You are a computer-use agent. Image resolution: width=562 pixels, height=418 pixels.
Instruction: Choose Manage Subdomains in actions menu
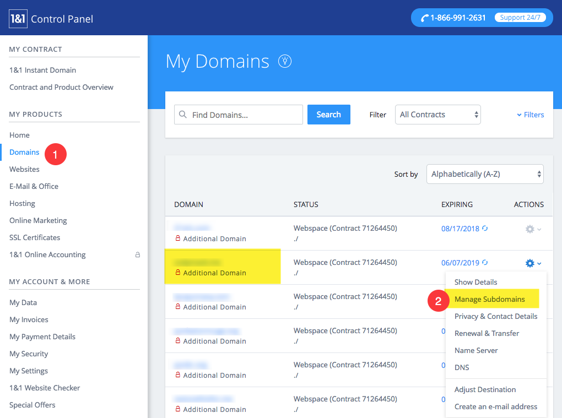[x=490, y=299]
